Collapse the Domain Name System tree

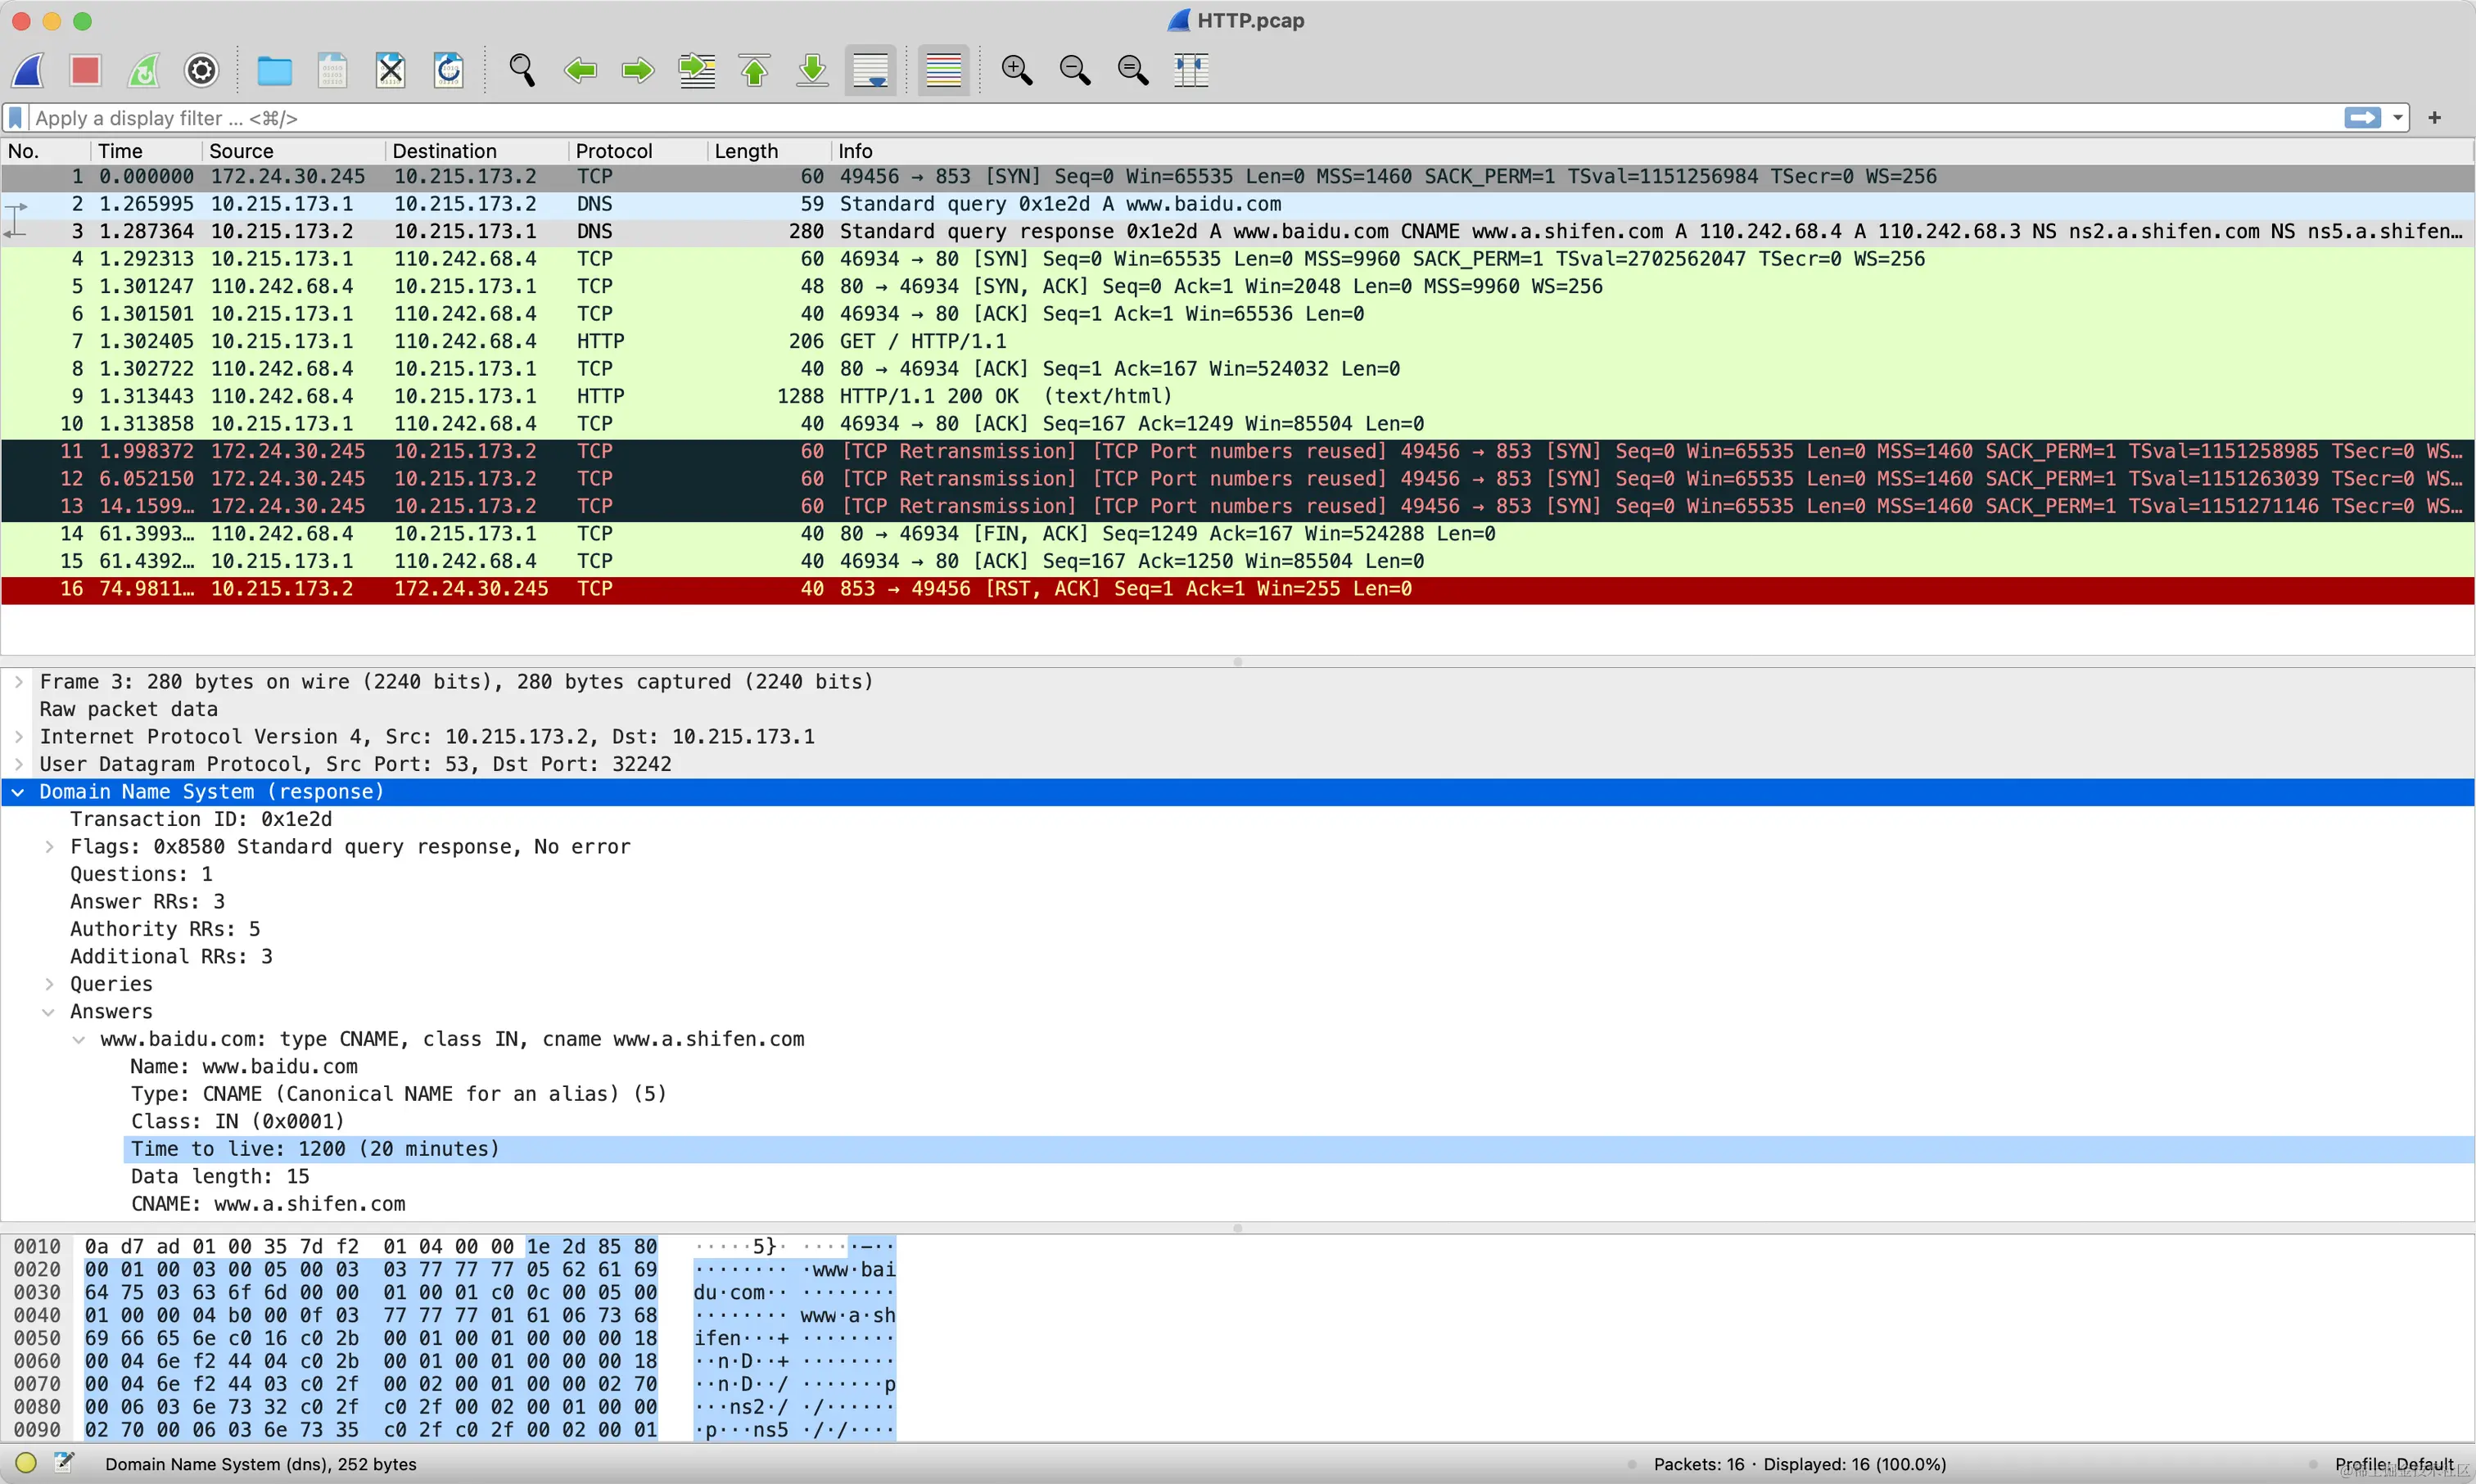click(x=18, y=792)
